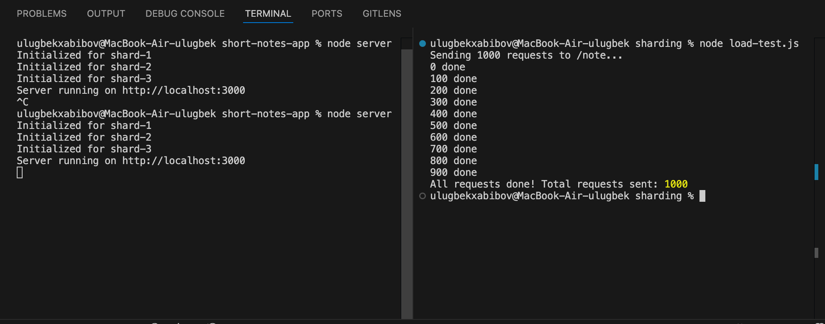Click the blue marker in the right terminal scrollbar
This screenshot has width=825, height=324.
point(816,172)
